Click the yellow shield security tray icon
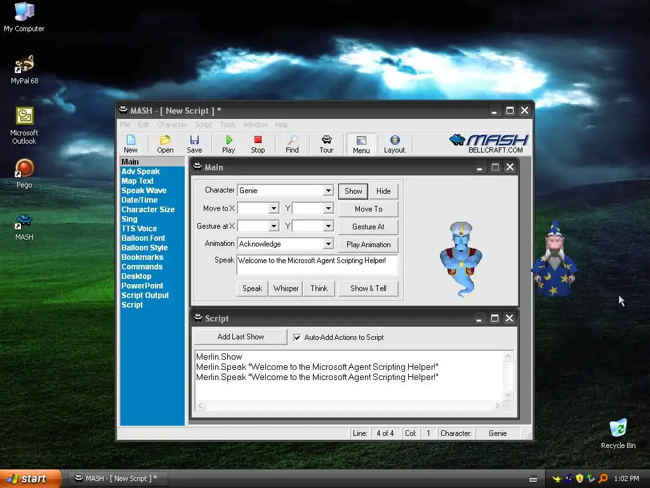This screenshot has height=488, width=650. [x=580, y=478]
